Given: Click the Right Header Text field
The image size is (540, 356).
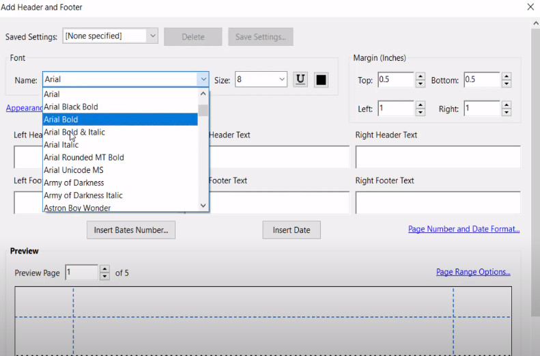Looking at the screenshot, I should (438, 156).
